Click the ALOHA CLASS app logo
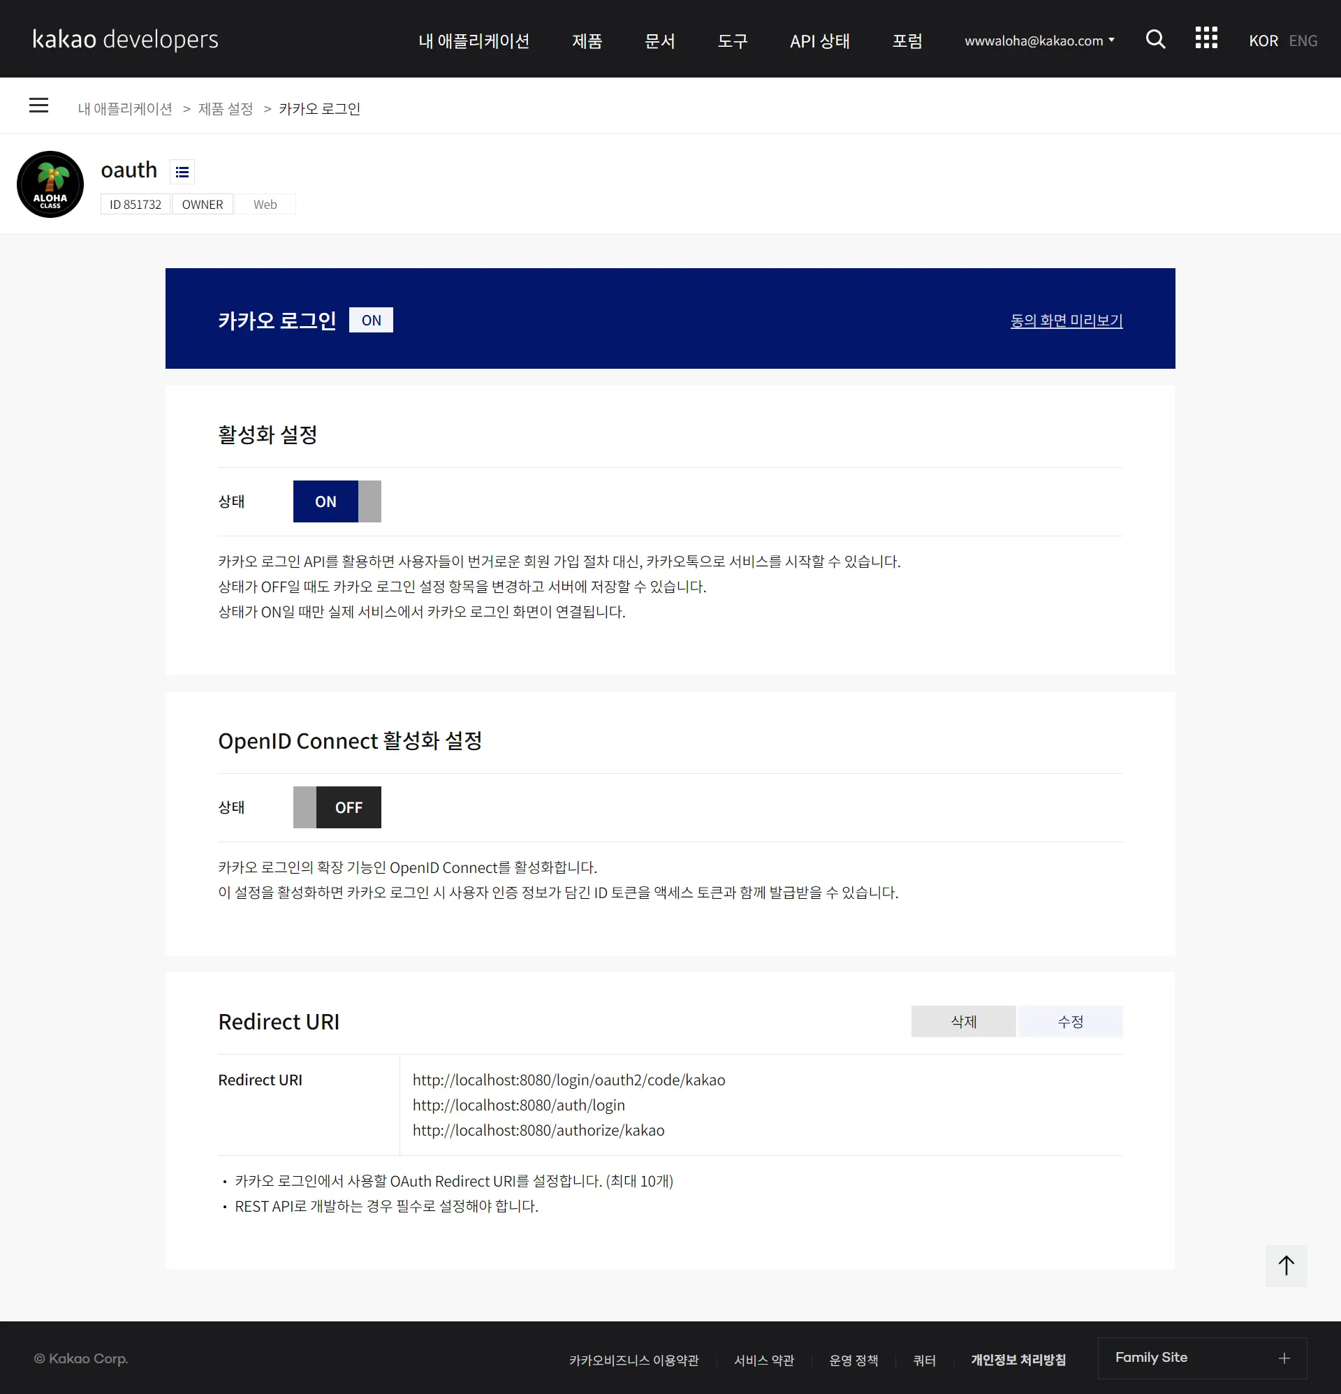1341x1394 pixels. (x=50, y=184)
